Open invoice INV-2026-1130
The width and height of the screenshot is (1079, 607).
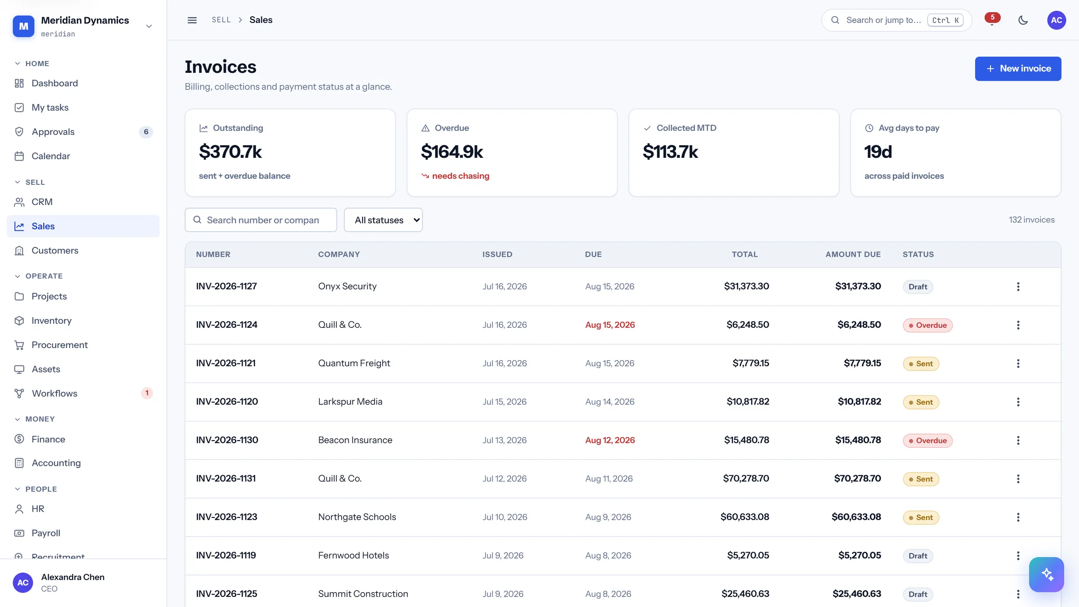(x=227, y=440)
